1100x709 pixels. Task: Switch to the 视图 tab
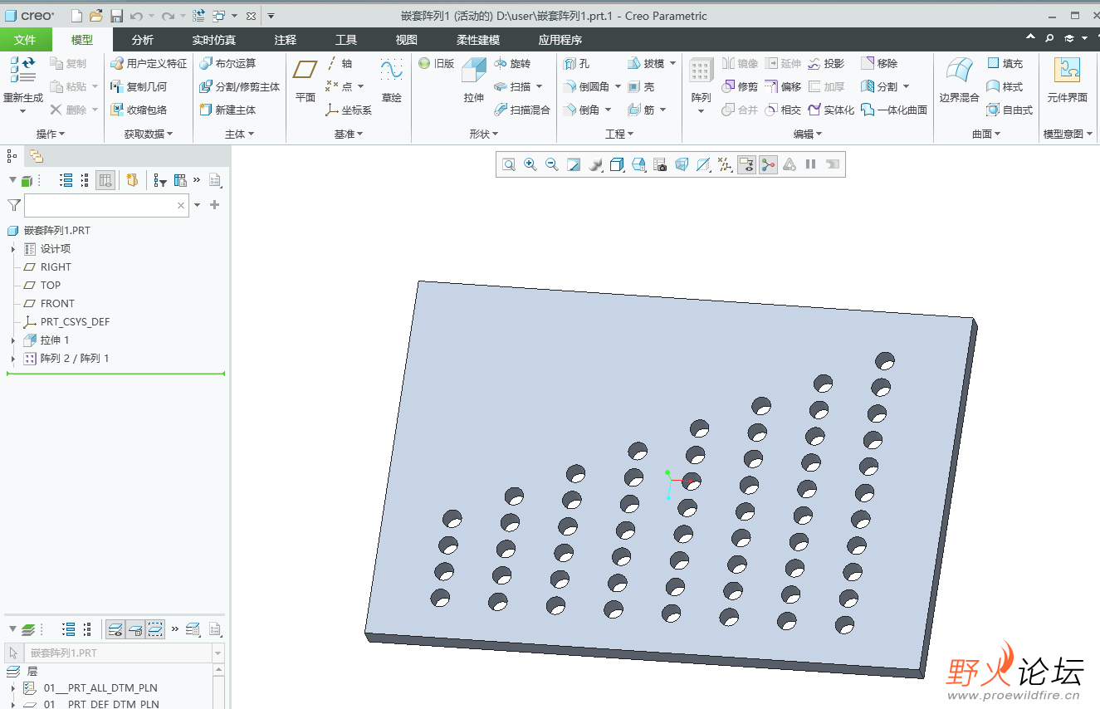coord(407,39)
